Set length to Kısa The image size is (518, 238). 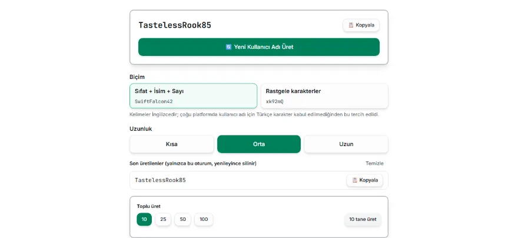click(x=172, y=144)
